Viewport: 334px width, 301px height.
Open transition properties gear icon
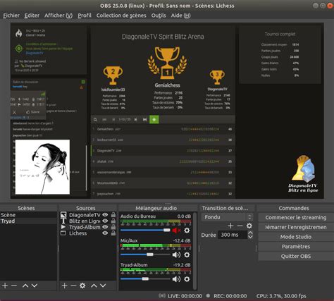(x=249, y=226)
